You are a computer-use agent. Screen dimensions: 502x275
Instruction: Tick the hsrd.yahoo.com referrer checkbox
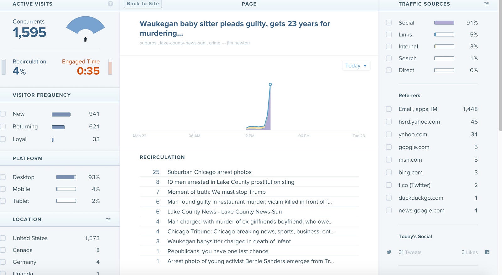coord(389,121)
